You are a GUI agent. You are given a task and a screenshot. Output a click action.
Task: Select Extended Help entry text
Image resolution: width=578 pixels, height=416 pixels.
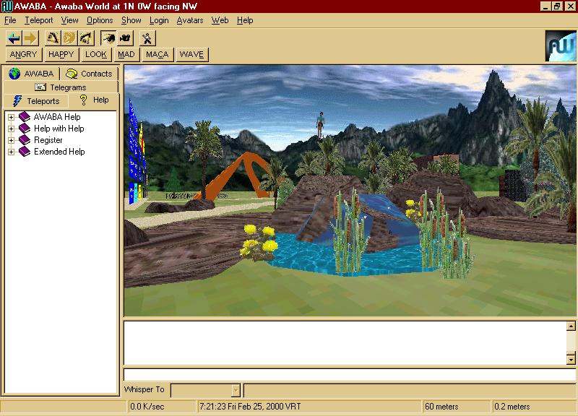point(59,152)
